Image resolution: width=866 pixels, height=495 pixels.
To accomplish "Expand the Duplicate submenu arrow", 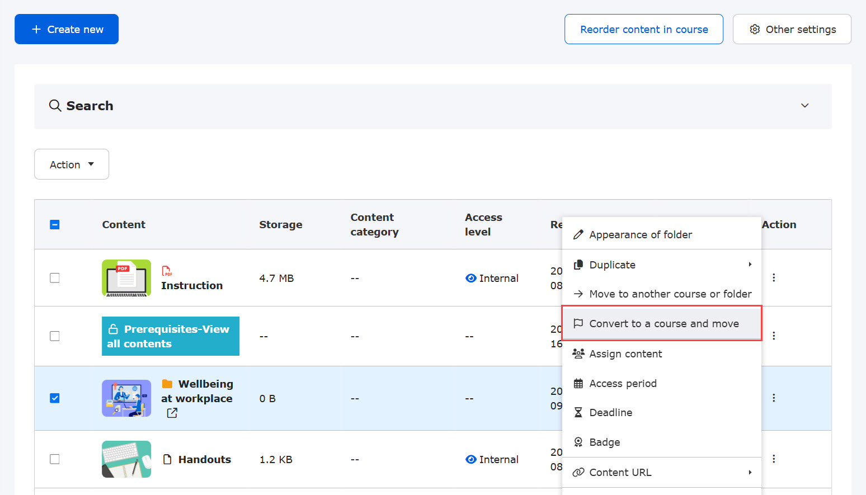I will point(750,265).
